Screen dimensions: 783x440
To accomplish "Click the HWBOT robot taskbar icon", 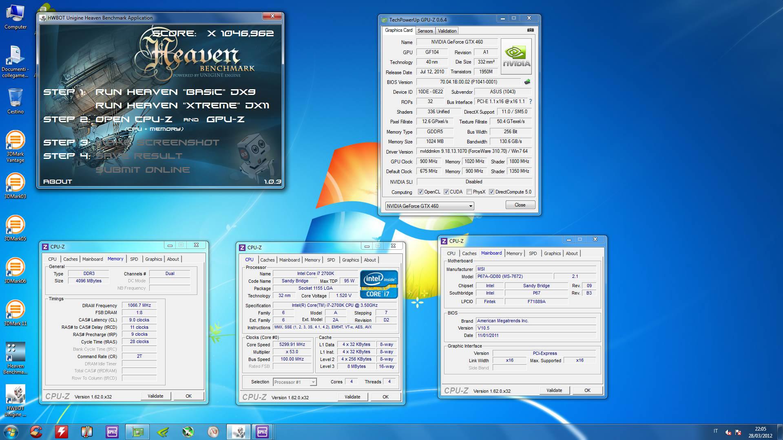I will [x=239, y=432].
